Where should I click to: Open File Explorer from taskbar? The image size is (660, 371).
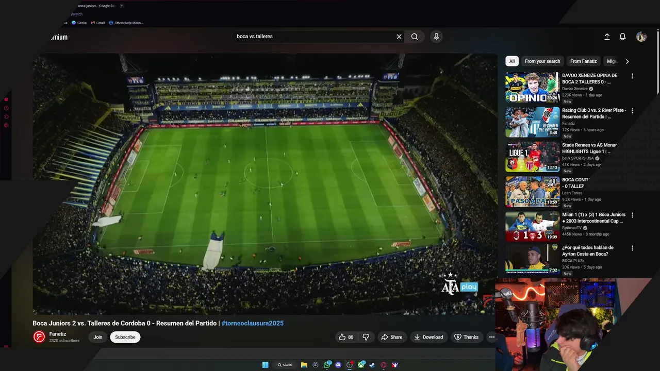(x=304, y=365)
